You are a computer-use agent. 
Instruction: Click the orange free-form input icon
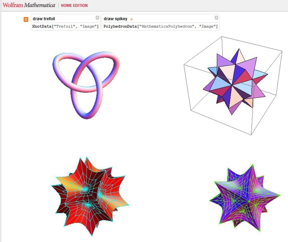point(26,19)
